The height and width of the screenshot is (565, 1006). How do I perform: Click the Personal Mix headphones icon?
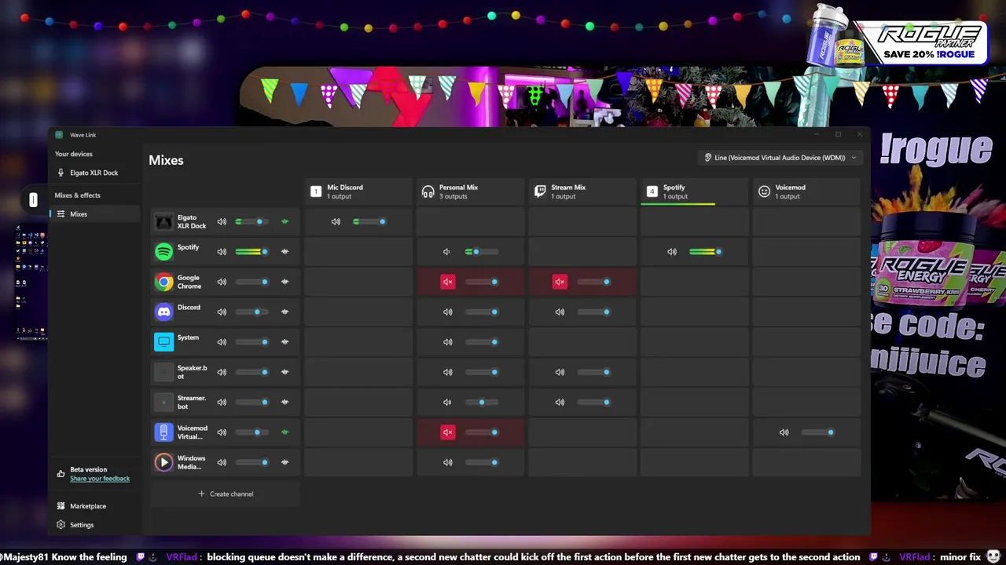point(428,191)
